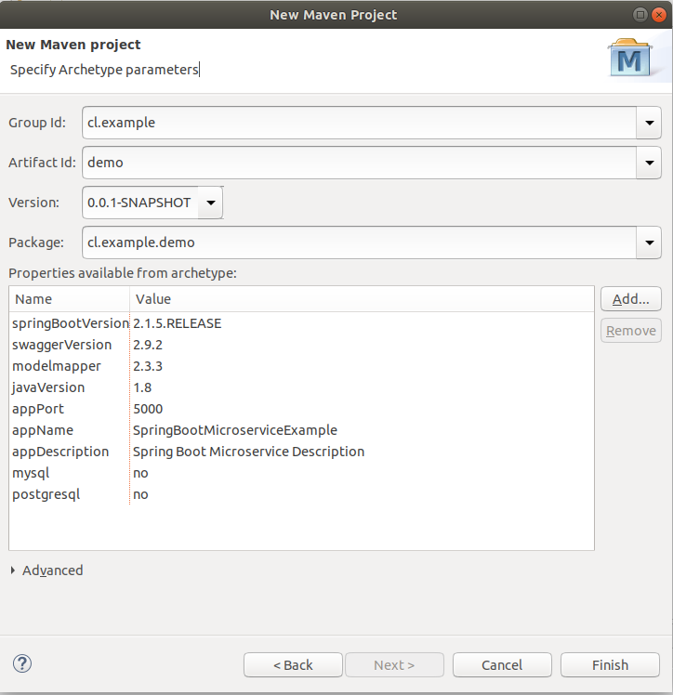Maximize the New Maven Project window
Viewport: 673px width, 695px height.
640,15
